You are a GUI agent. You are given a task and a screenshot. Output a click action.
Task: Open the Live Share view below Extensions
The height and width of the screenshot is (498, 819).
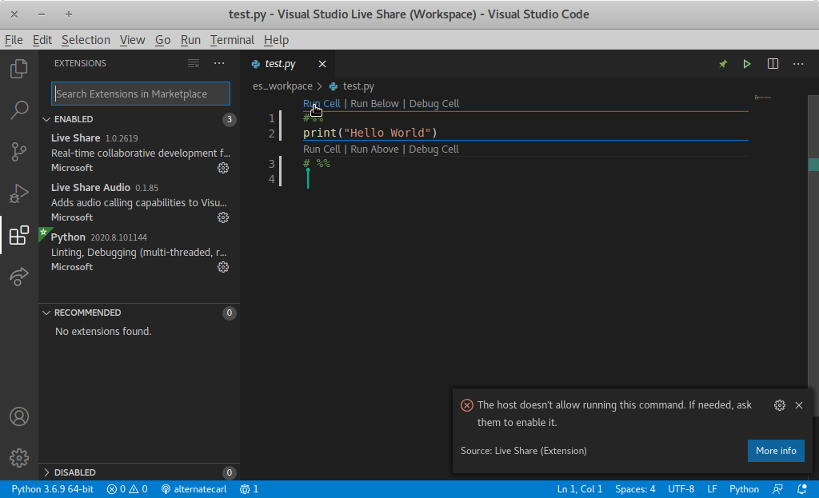pyautogui.click(x=18, y=277)
